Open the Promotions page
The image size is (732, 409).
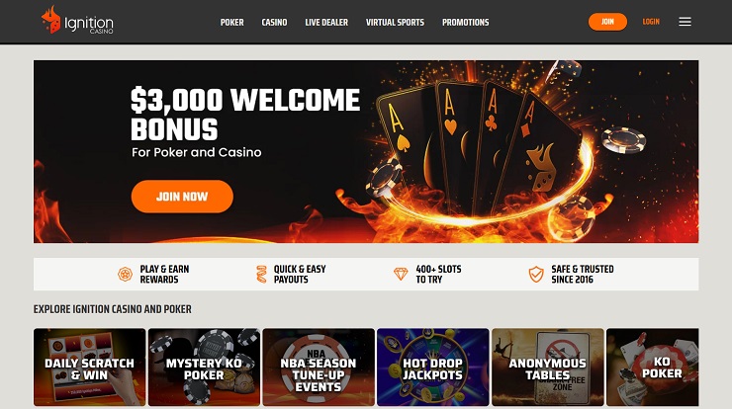click(x=466, y=22)
